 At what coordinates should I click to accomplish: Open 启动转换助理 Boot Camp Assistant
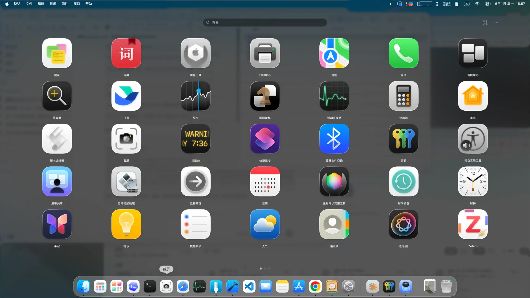tap(126, 182)
